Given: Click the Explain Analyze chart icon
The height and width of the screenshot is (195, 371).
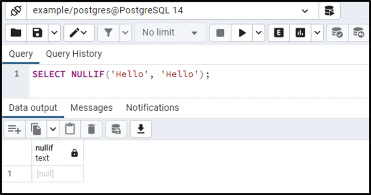Looking at the screenshot, I should click(x=300, y=33).
